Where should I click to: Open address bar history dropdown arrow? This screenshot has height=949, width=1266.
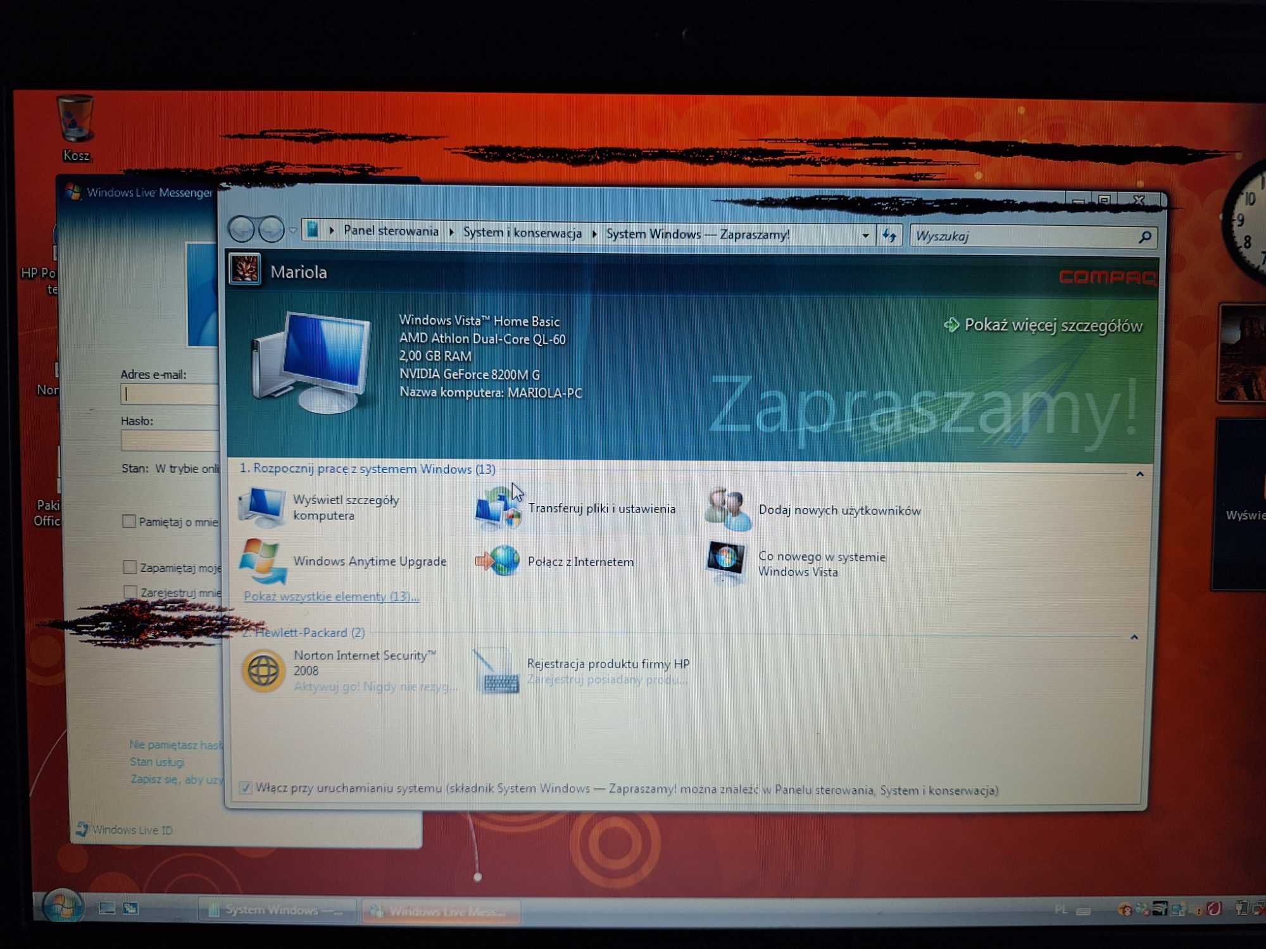865,235
